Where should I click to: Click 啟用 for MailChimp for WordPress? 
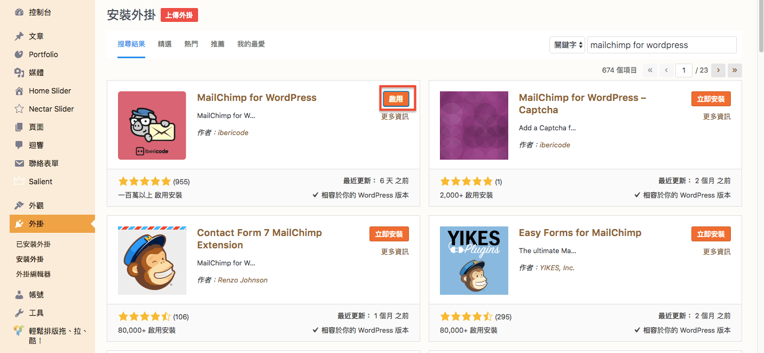click(x=396, y=99)
